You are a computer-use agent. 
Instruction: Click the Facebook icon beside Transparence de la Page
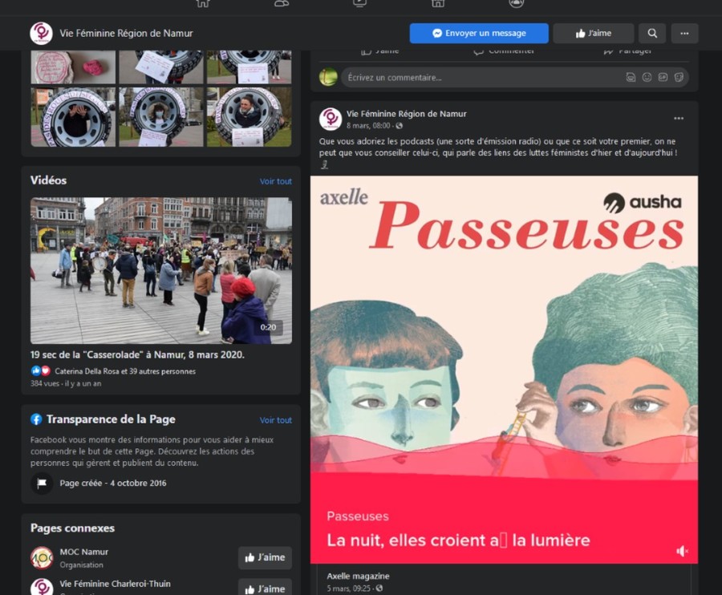point(36,419)
